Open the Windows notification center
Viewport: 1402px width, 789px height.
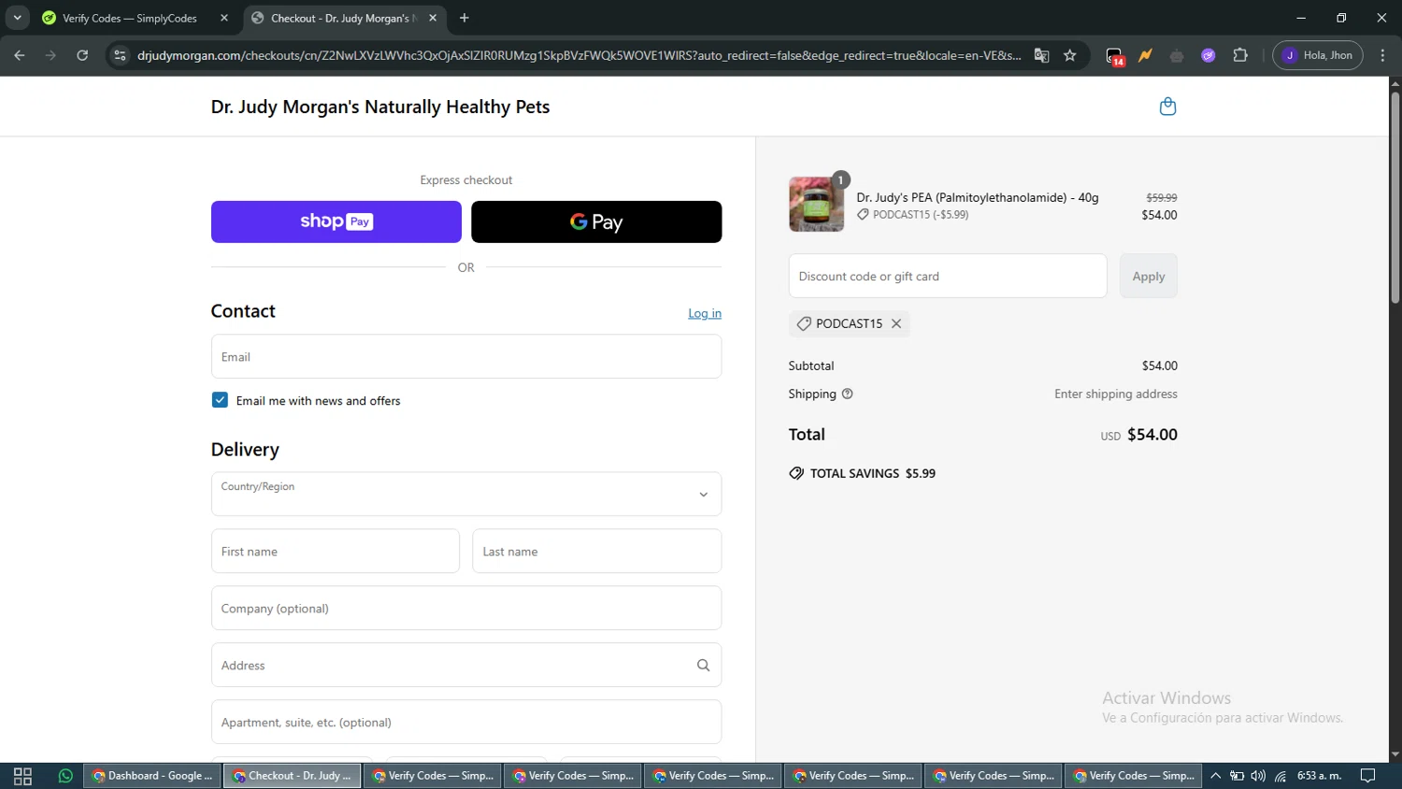point(1368,776)
